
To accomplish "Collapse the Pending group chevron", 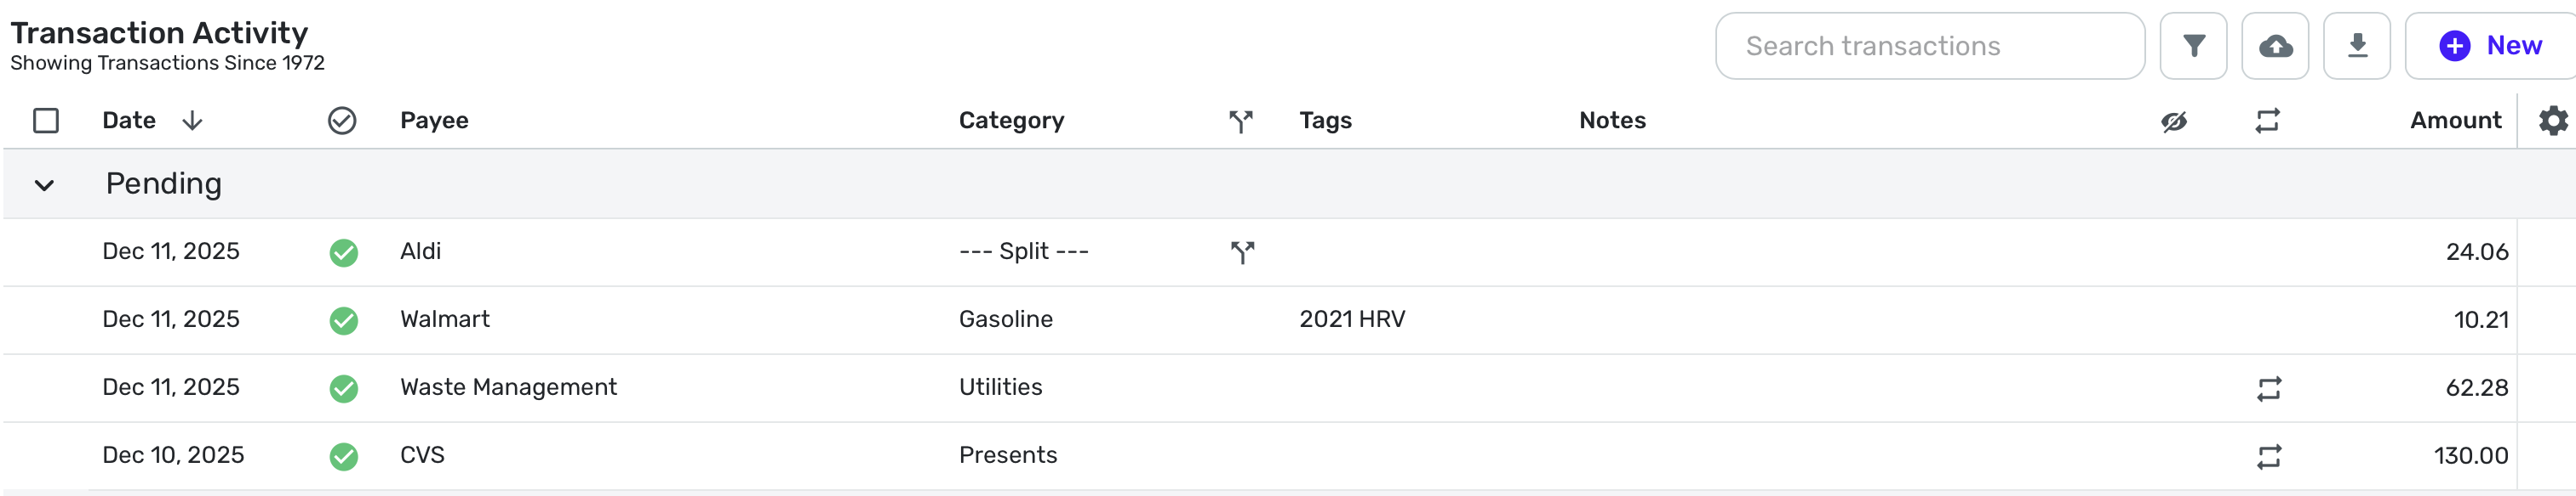I will [x=44, y=184].
